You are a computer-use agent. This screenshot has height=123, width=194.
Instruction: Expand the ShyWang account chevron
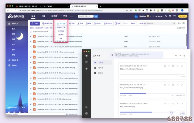151,16
